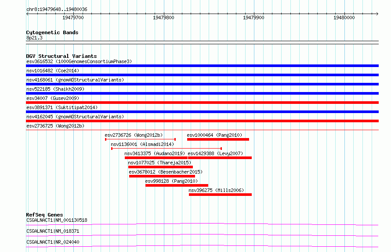Open the nsv1077025 (Thareja2015) variant label
The height and width of the screenshot is (252, 391).
pos(159,163)
